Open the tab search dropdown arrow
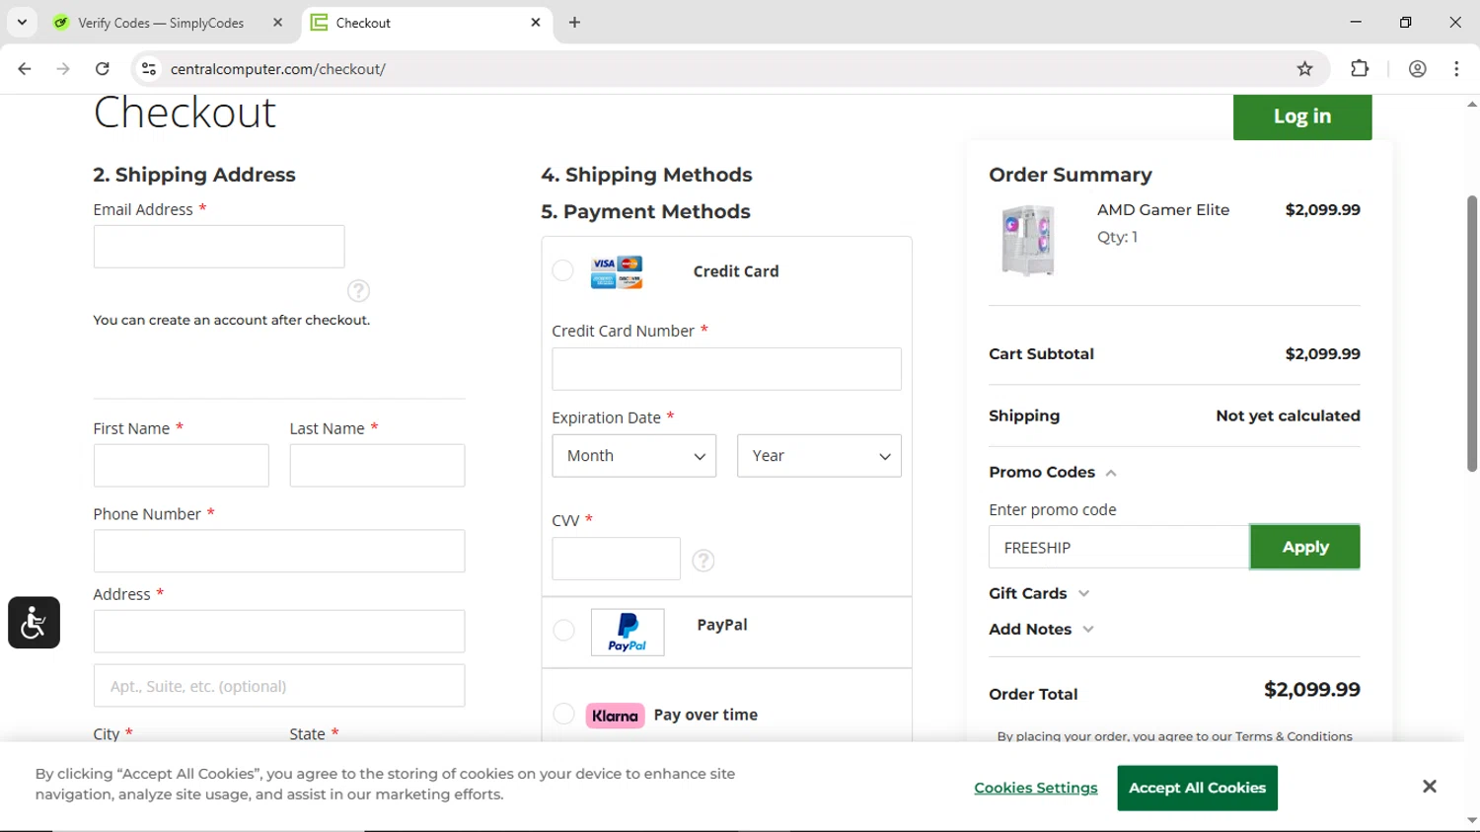1480x832 pixels. [22, 22]
